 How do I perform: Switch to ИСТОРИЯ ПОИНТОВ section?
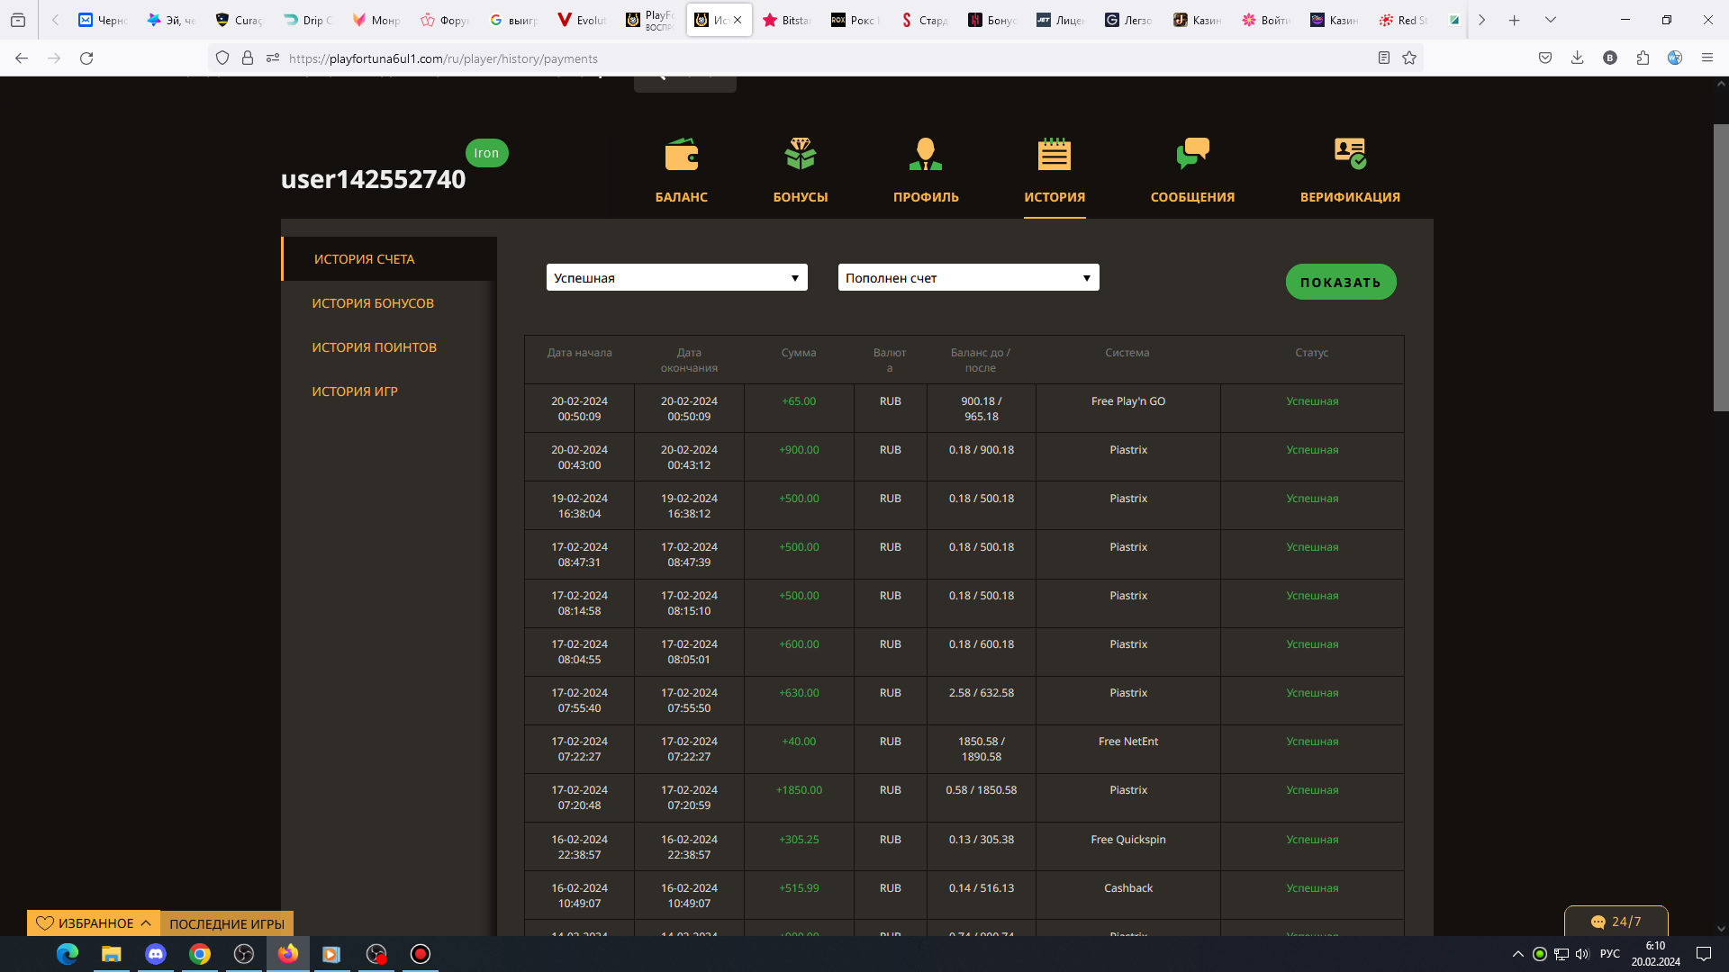374,347
